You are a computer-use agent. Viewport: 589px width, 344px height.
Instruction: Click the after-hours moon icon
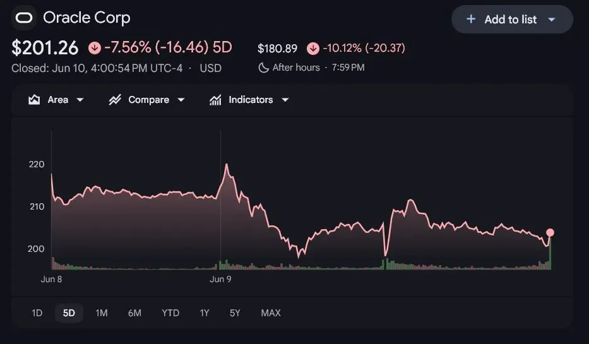pos(264,68)
